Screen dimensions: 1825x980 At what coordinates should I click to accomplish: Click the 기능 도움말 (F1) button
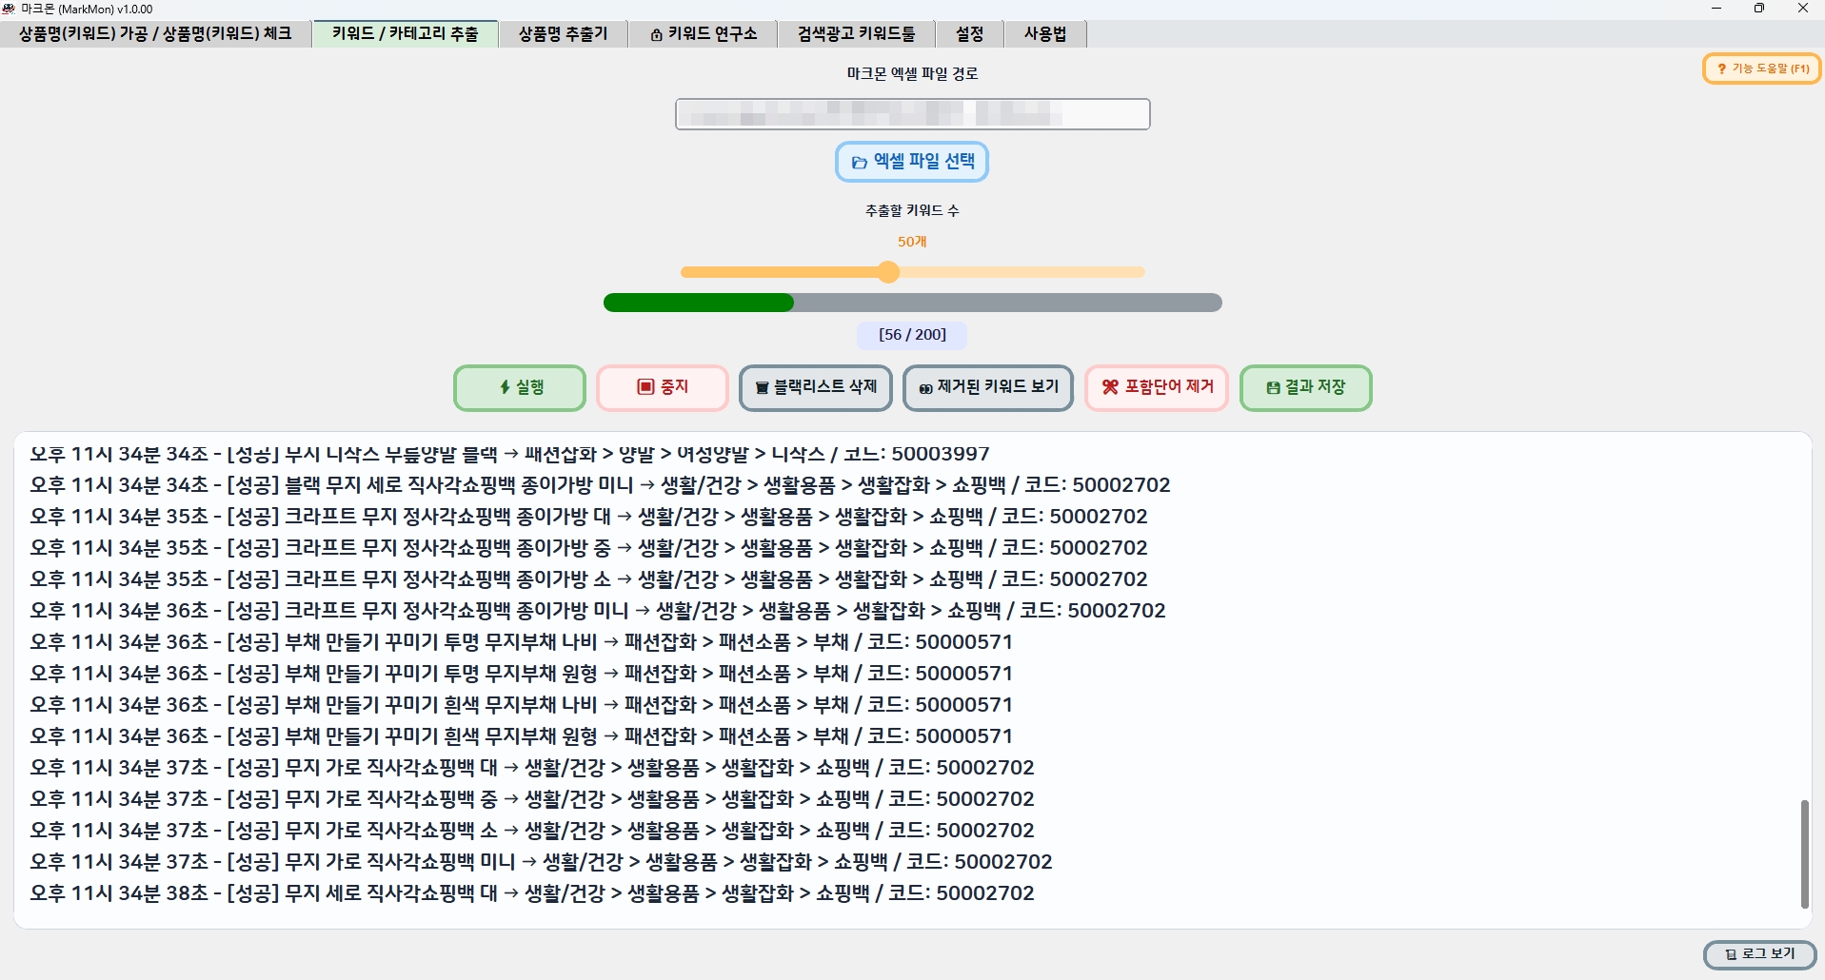pos(1760,69)
